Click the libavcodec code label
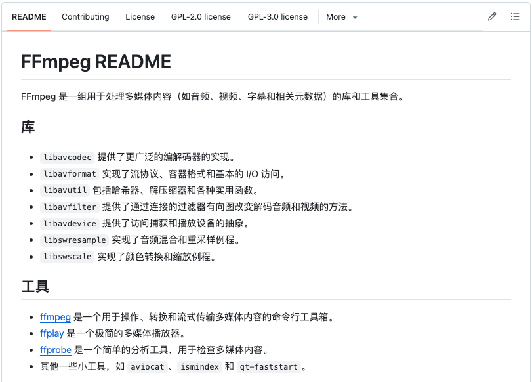Viewport: 532px width, 382px height. [67, 157]
